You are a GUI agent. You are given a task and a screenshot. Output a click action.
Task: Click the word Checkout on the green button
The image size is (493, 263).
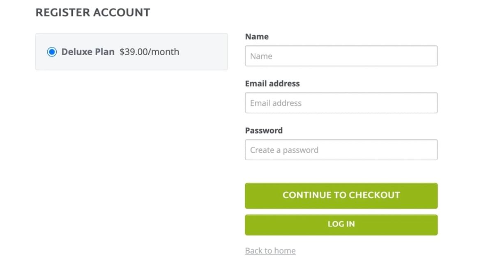pos(374,195)
